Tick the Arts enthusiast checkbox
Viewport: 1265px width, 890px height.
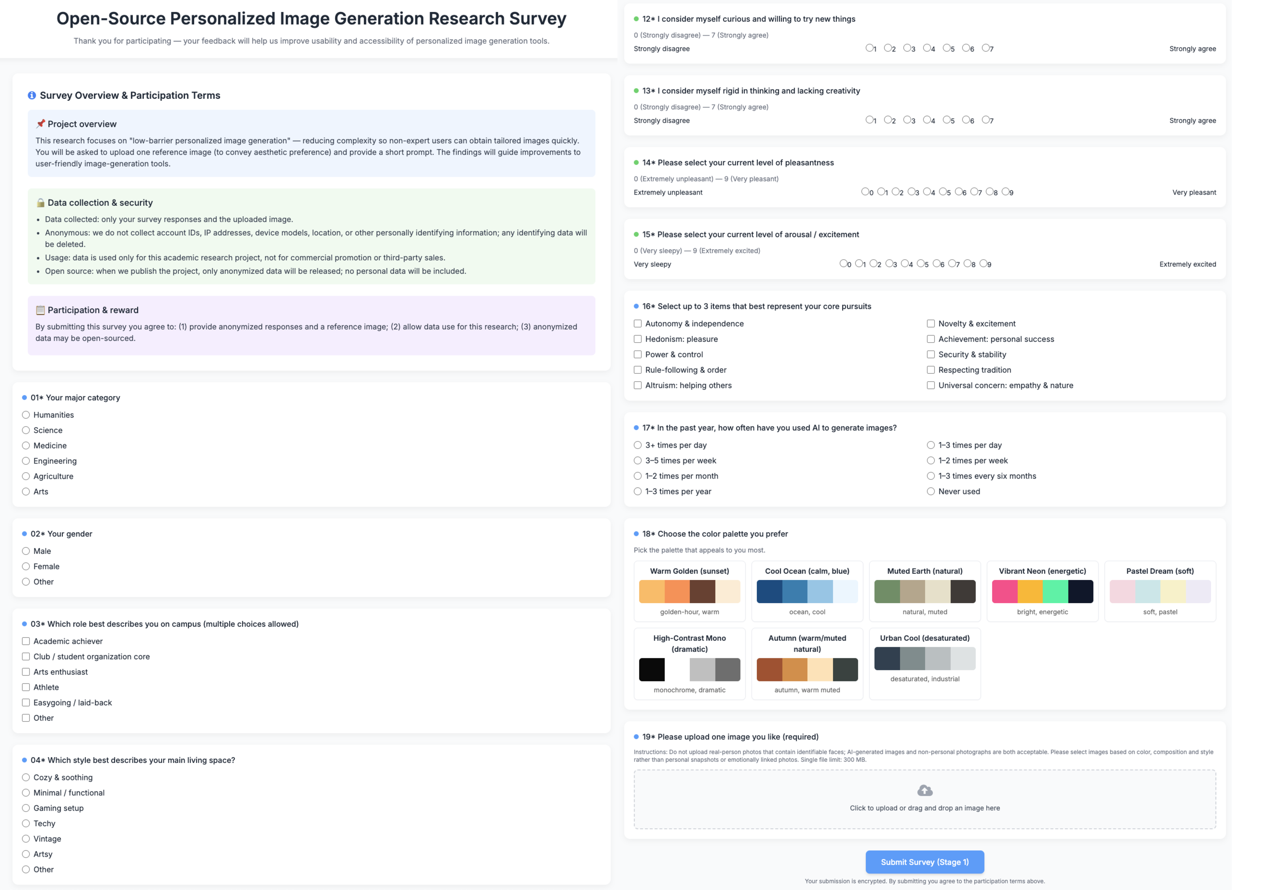pos(26,672)
